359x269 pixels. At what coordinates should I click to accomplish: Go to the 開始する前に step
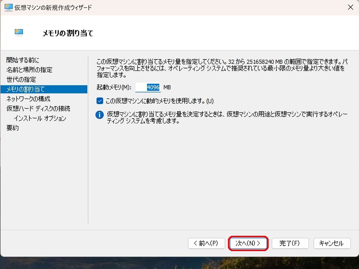click(x=23, y=60)
